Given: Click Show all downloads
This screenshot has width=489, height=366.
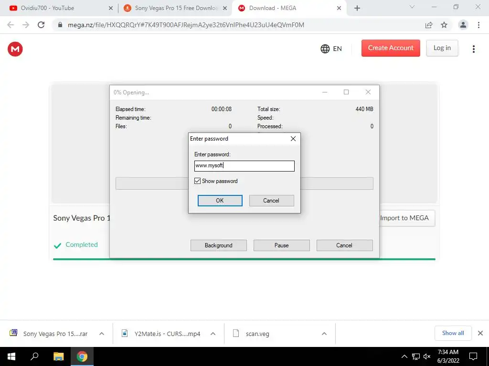Looking at the screenshot, I should coord(453,333).
